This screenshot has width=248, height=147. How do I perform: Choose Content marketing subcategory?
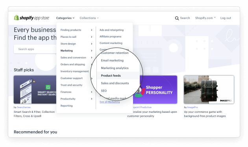(x=111, y=43)
